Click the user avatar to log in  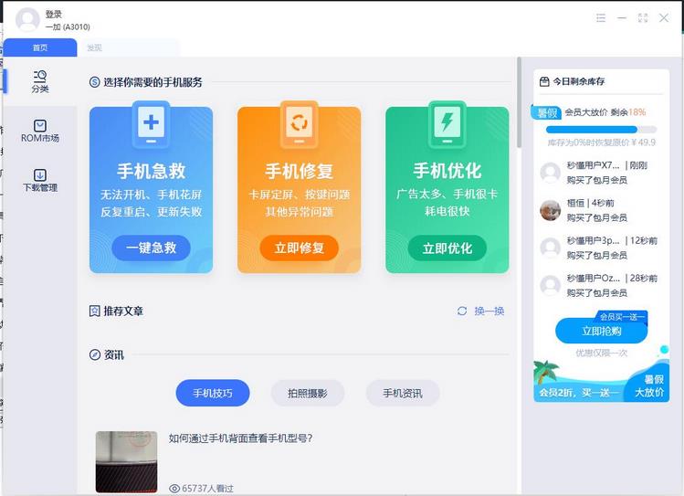click(27, 20)
